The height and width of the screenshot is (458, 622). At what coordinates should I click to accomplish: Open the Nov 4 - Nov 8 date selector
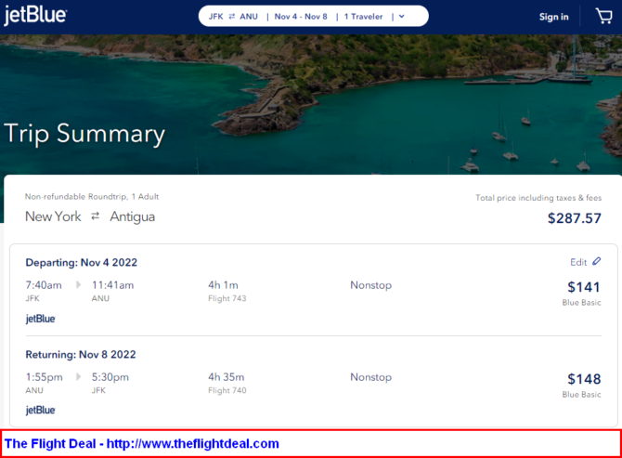pos(301,16)
